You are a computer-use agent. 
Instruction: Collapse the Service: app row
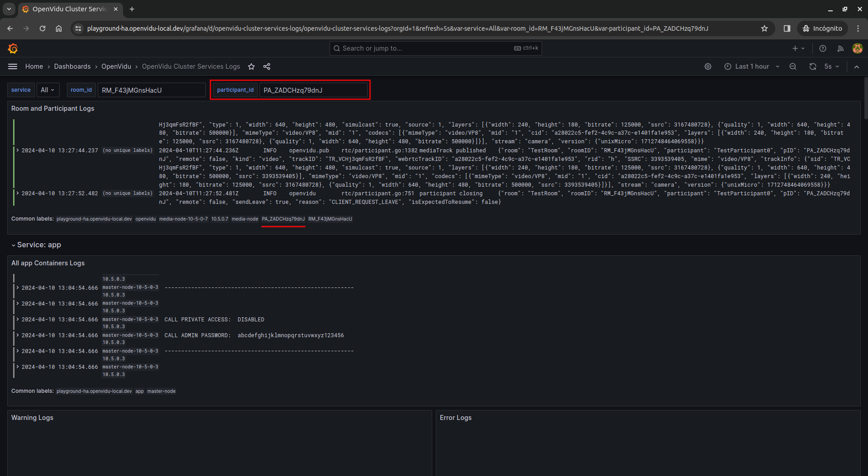[14, 245]
